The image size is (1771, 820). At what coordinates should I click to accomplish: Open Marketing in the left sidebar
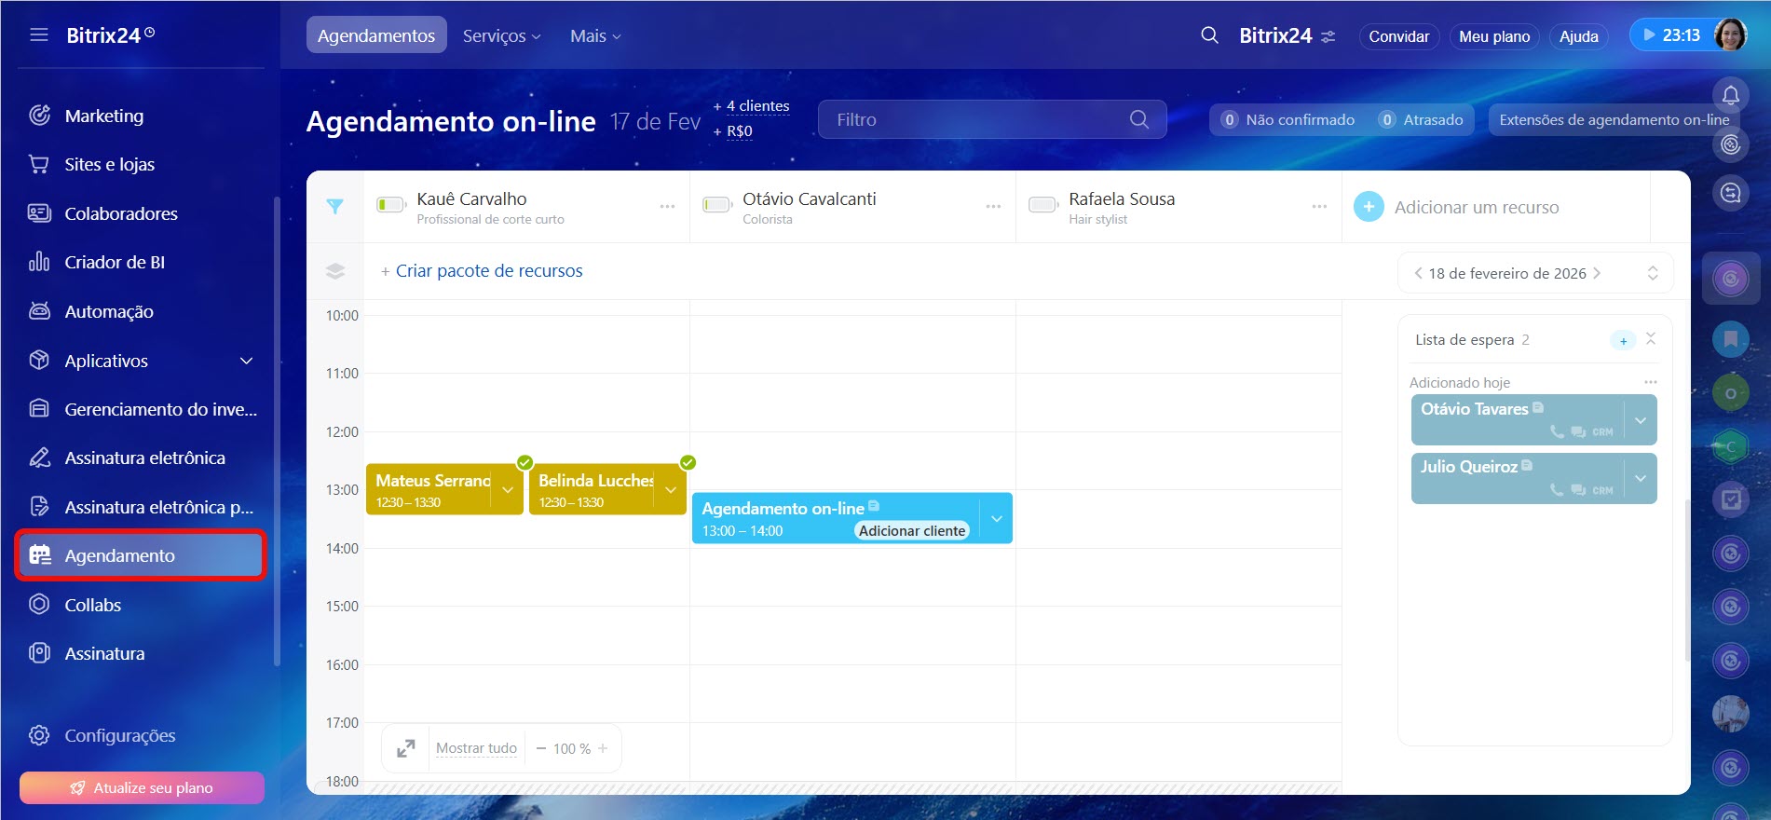pyautogui.click(x=104, y=116)
